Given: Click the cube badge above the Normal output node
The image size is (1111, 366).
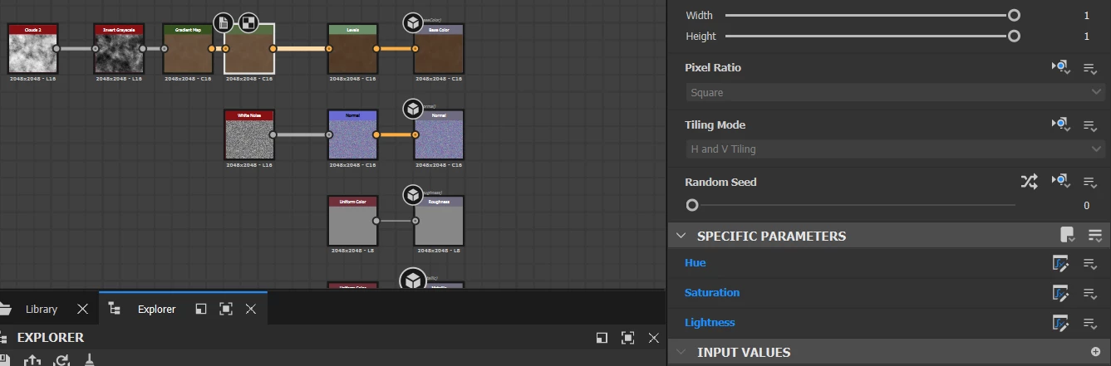Looking at the screenshot, I should tap(413, 109).
